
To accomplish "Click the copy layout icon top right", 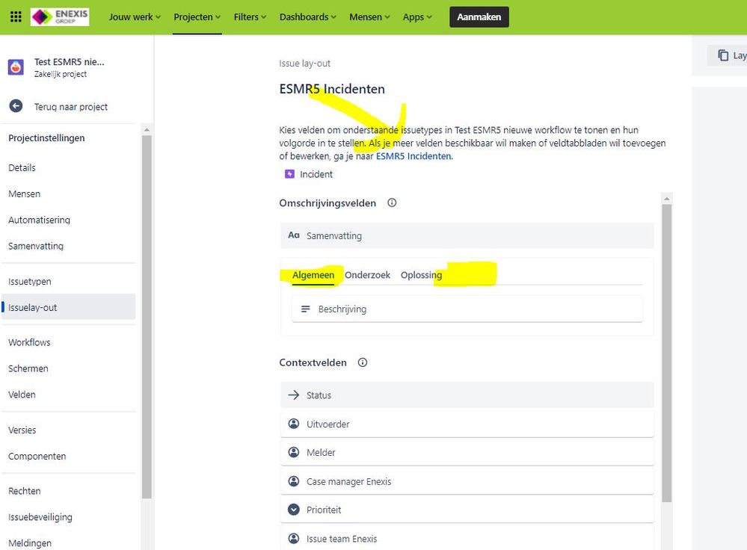I will pos(723,55).
